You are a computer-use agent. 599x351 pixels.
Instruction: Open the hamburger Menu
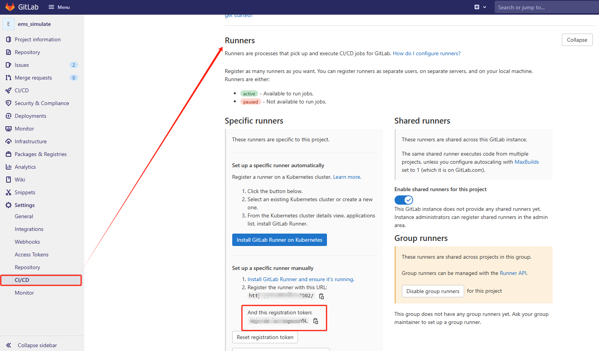pos(59,7)
